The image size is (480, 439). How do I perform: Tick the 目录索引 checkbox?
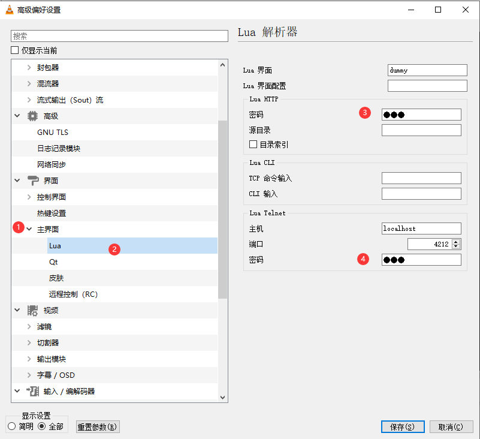[x=253, y=145]
